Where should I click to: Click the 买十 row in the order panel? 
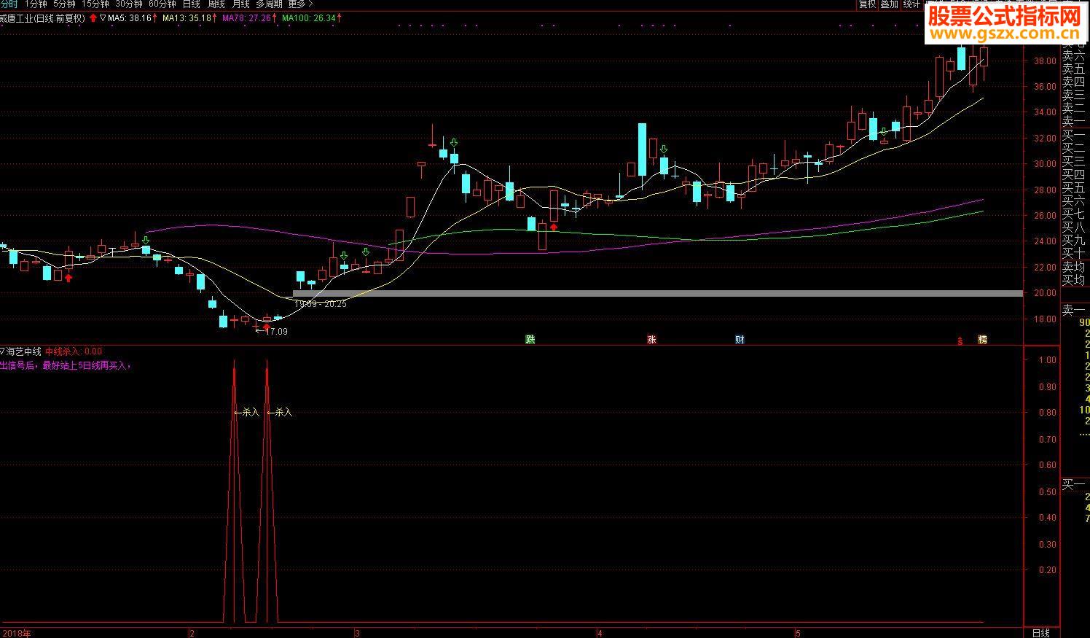click(x=1073, y=253)
